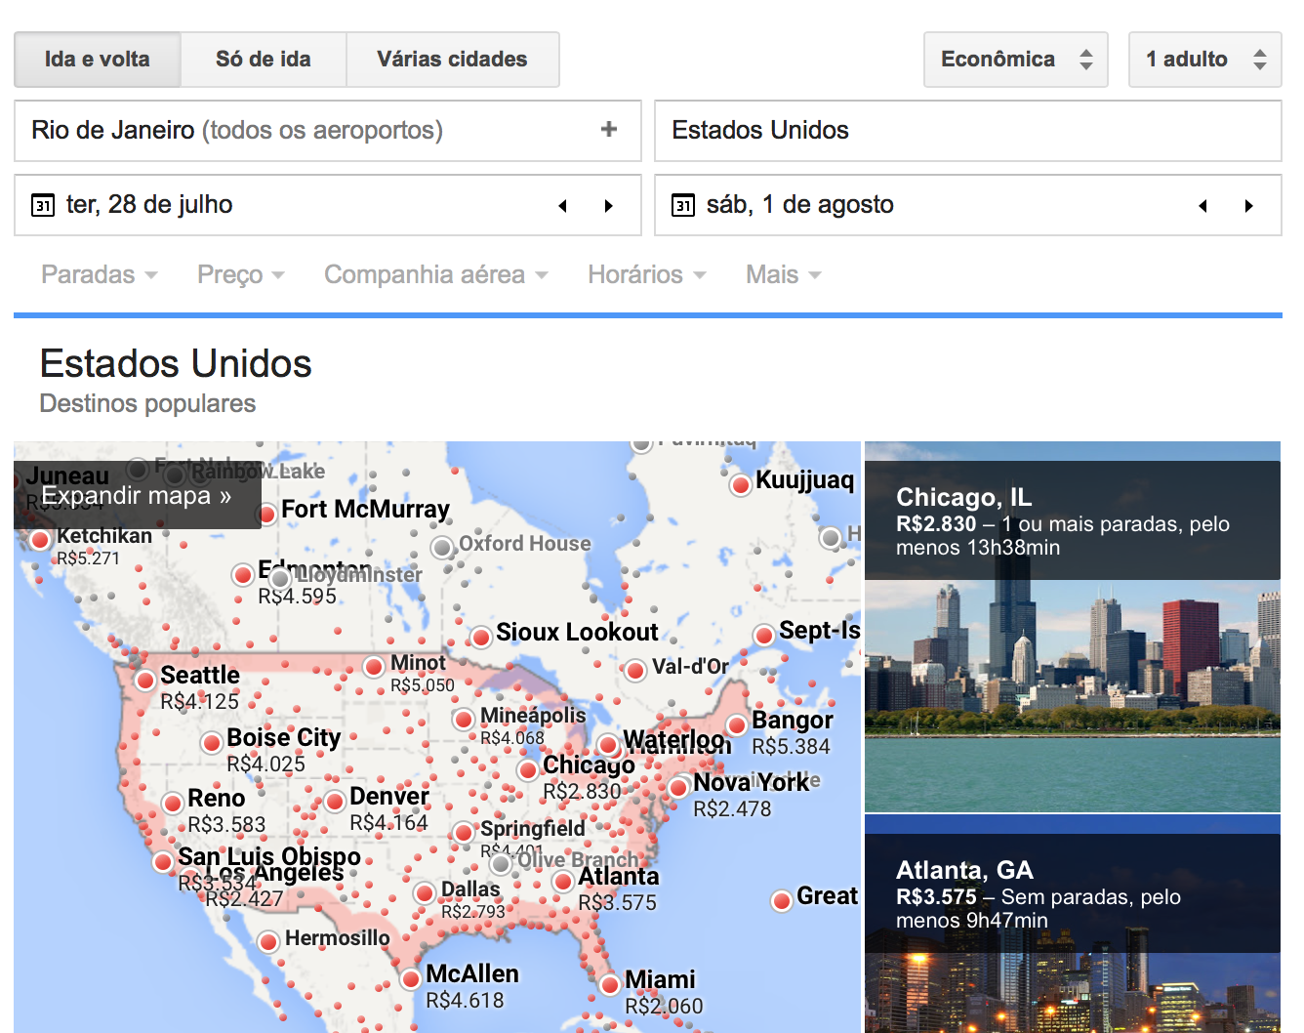Click Denver price R$4.164 label

[388, 823]
